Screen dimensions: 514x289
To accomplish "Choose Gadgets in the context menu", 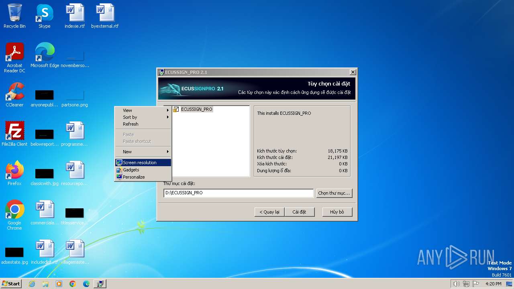I will [143, 170].
